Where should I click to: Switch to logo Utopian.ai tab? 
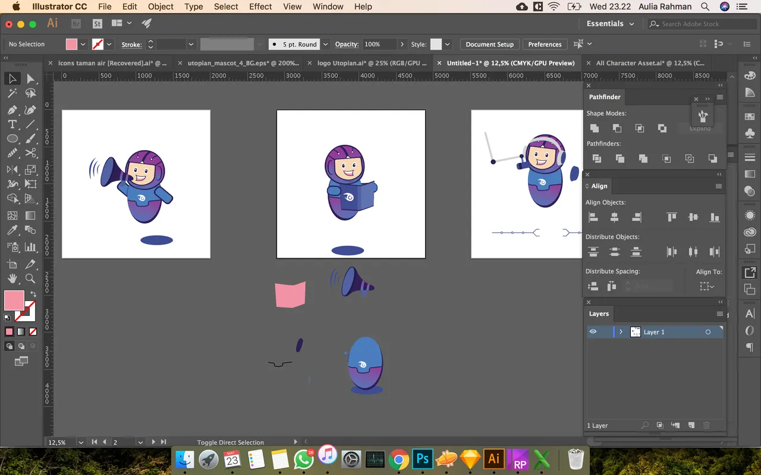[372, 63]
